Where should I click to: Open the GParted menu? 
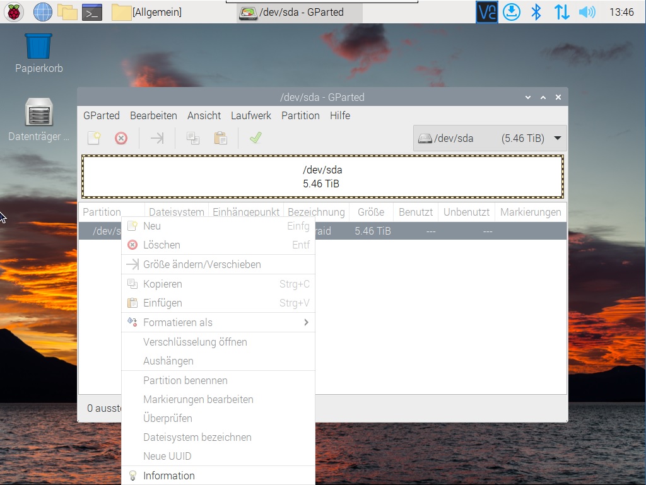102,115
